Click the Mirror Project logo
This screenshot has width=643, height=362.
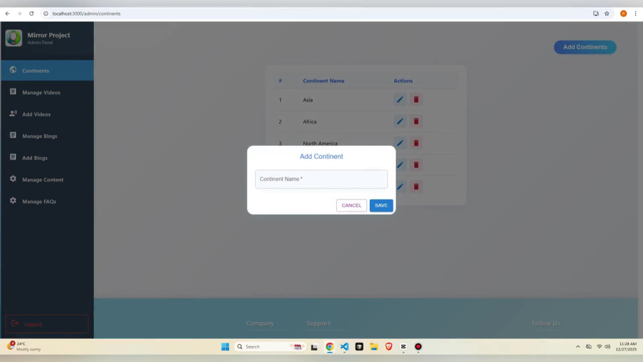pos(14,38)
